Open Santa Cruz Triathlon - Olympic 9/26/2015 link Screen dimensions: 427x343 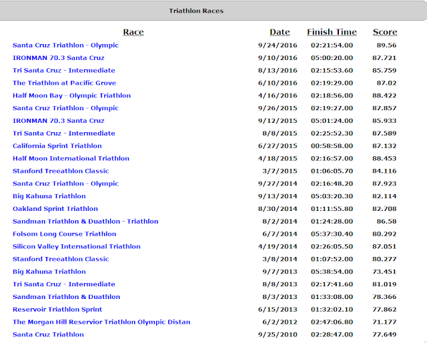(x=65, y=108)
